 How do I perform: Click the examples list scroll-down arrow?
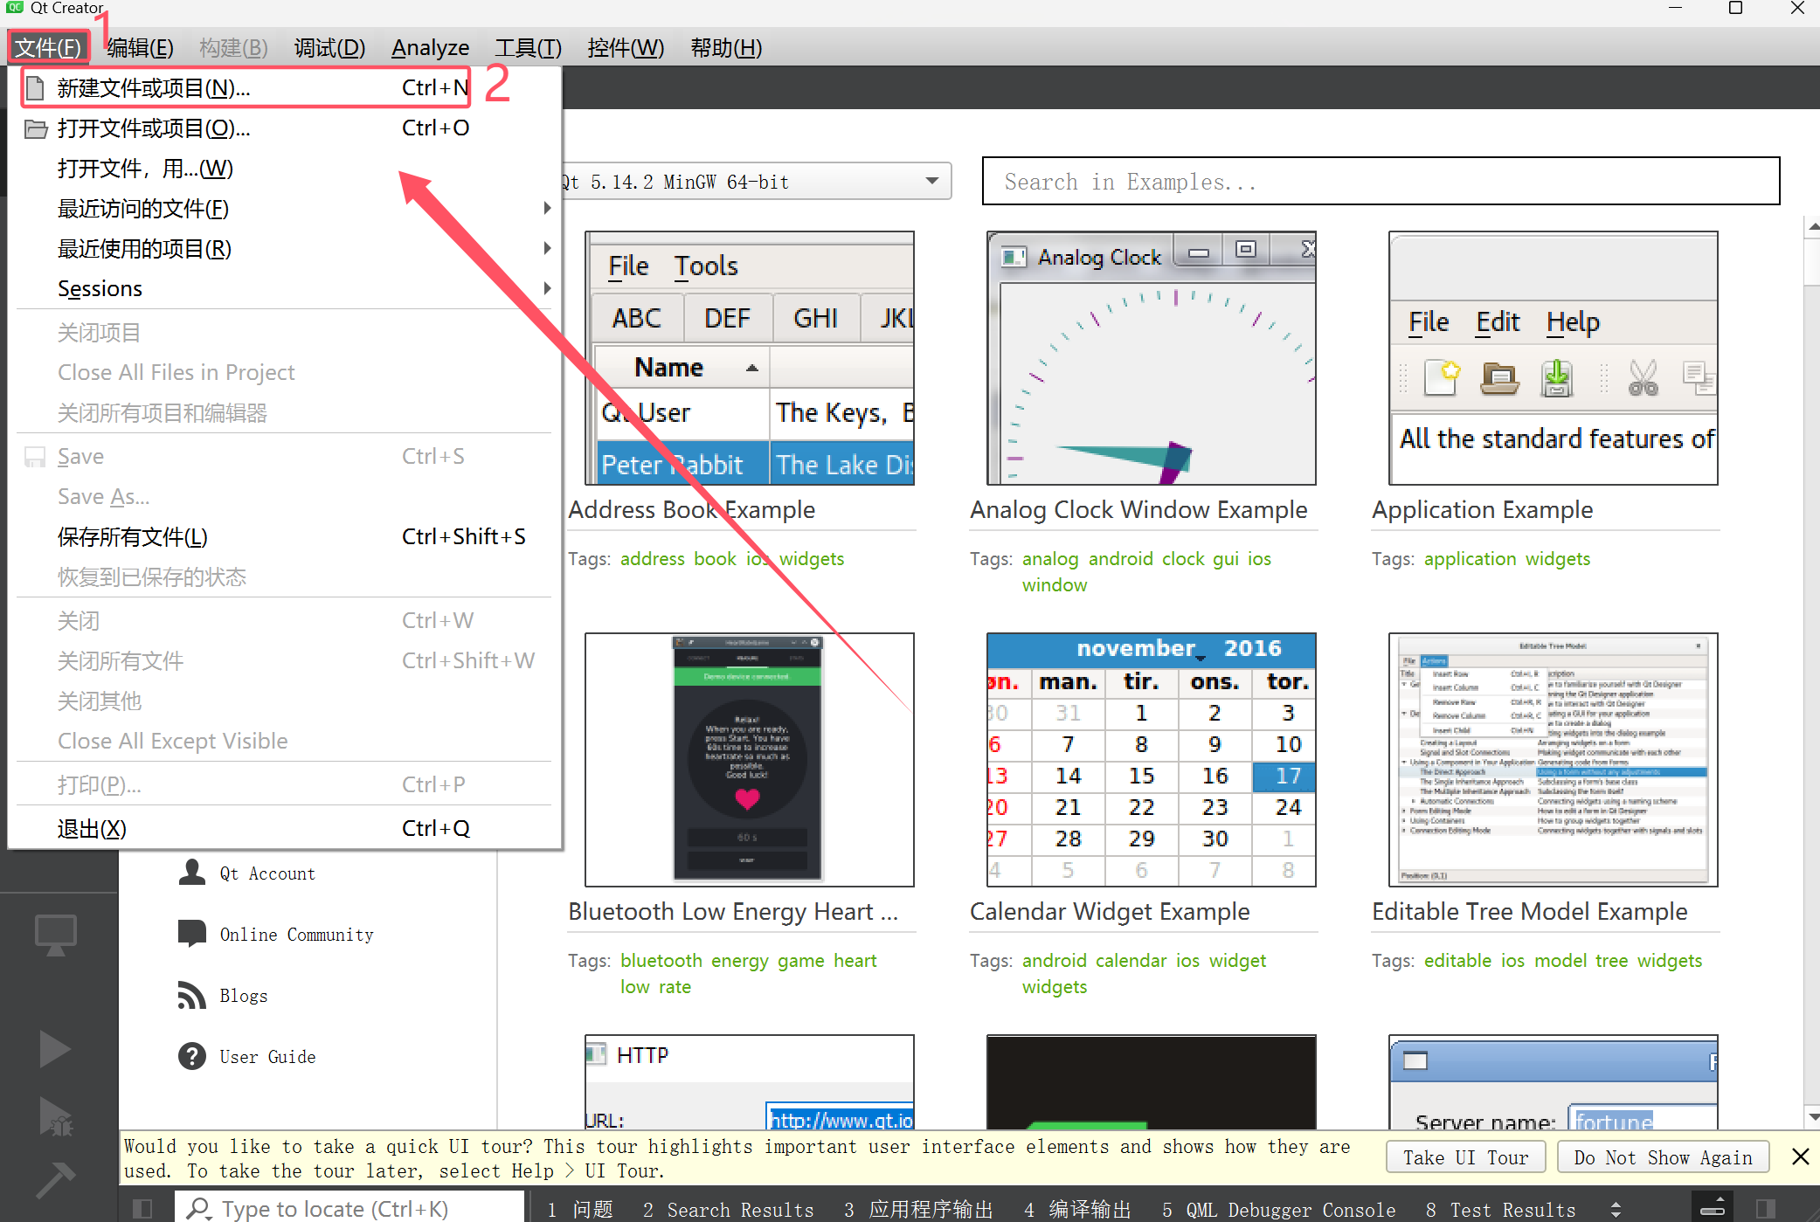tap(1813, 1116)
